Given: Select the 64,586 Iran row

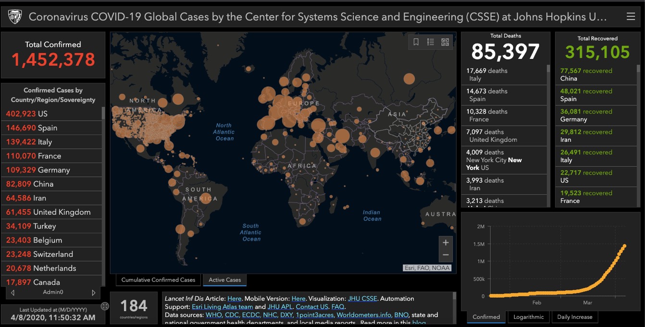Looking at the screenshot, I should (x=52, y=198).
